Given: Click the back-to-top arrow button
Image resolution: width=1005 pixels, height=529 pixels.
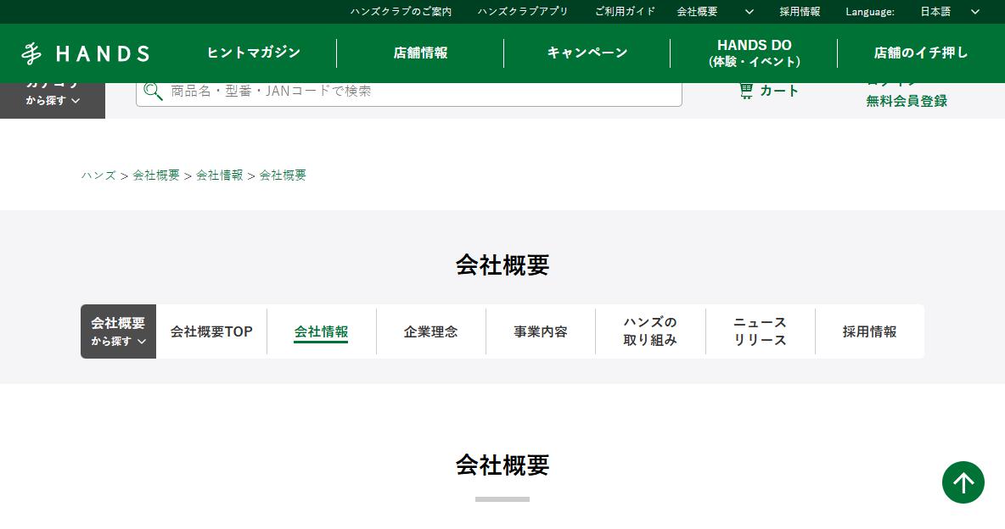Looking at the screenshot, I should point(963,482).
